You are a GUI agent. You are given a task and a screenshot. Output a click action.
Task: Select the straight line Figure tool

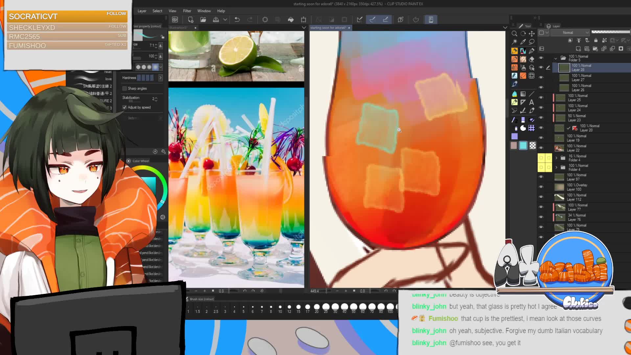pos(531,94)
